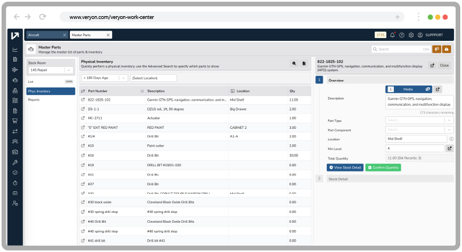
Task: Click the pop-out icon next to Media
Action: coord(438,89)
